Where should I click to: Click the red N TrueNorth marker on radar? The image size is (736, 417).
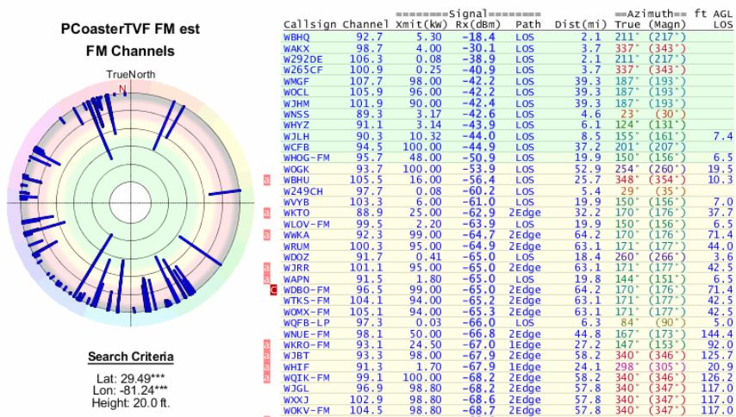[122, 87]
